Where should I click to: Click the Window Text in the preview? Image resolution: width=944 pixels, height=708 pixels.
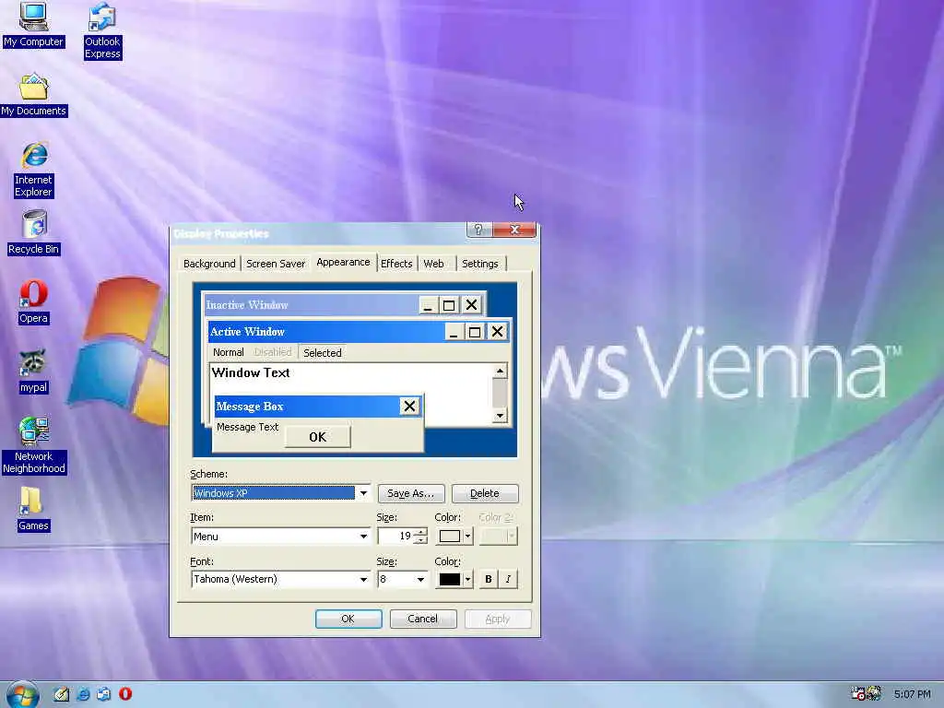coord(251,372)
